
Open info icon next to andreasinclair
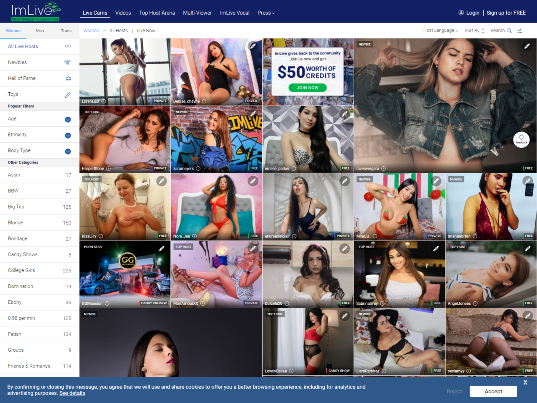[x=294, y=236]
